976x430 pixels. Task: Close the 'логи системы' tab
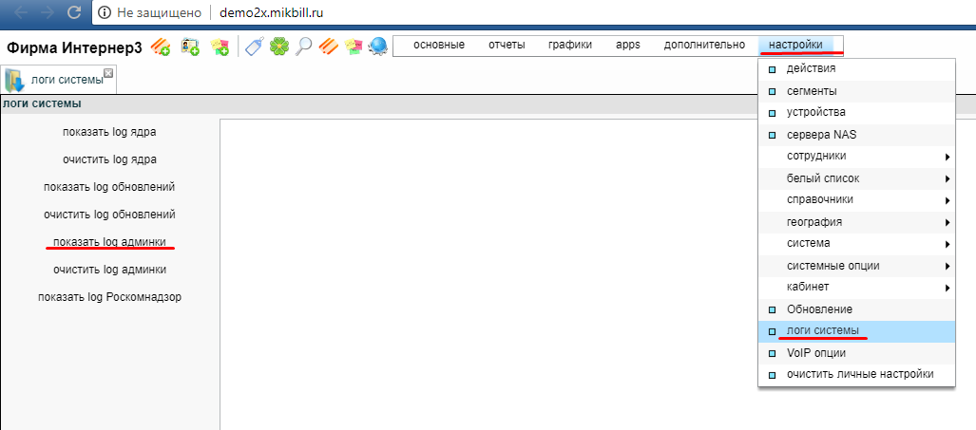tap(108, 73)
